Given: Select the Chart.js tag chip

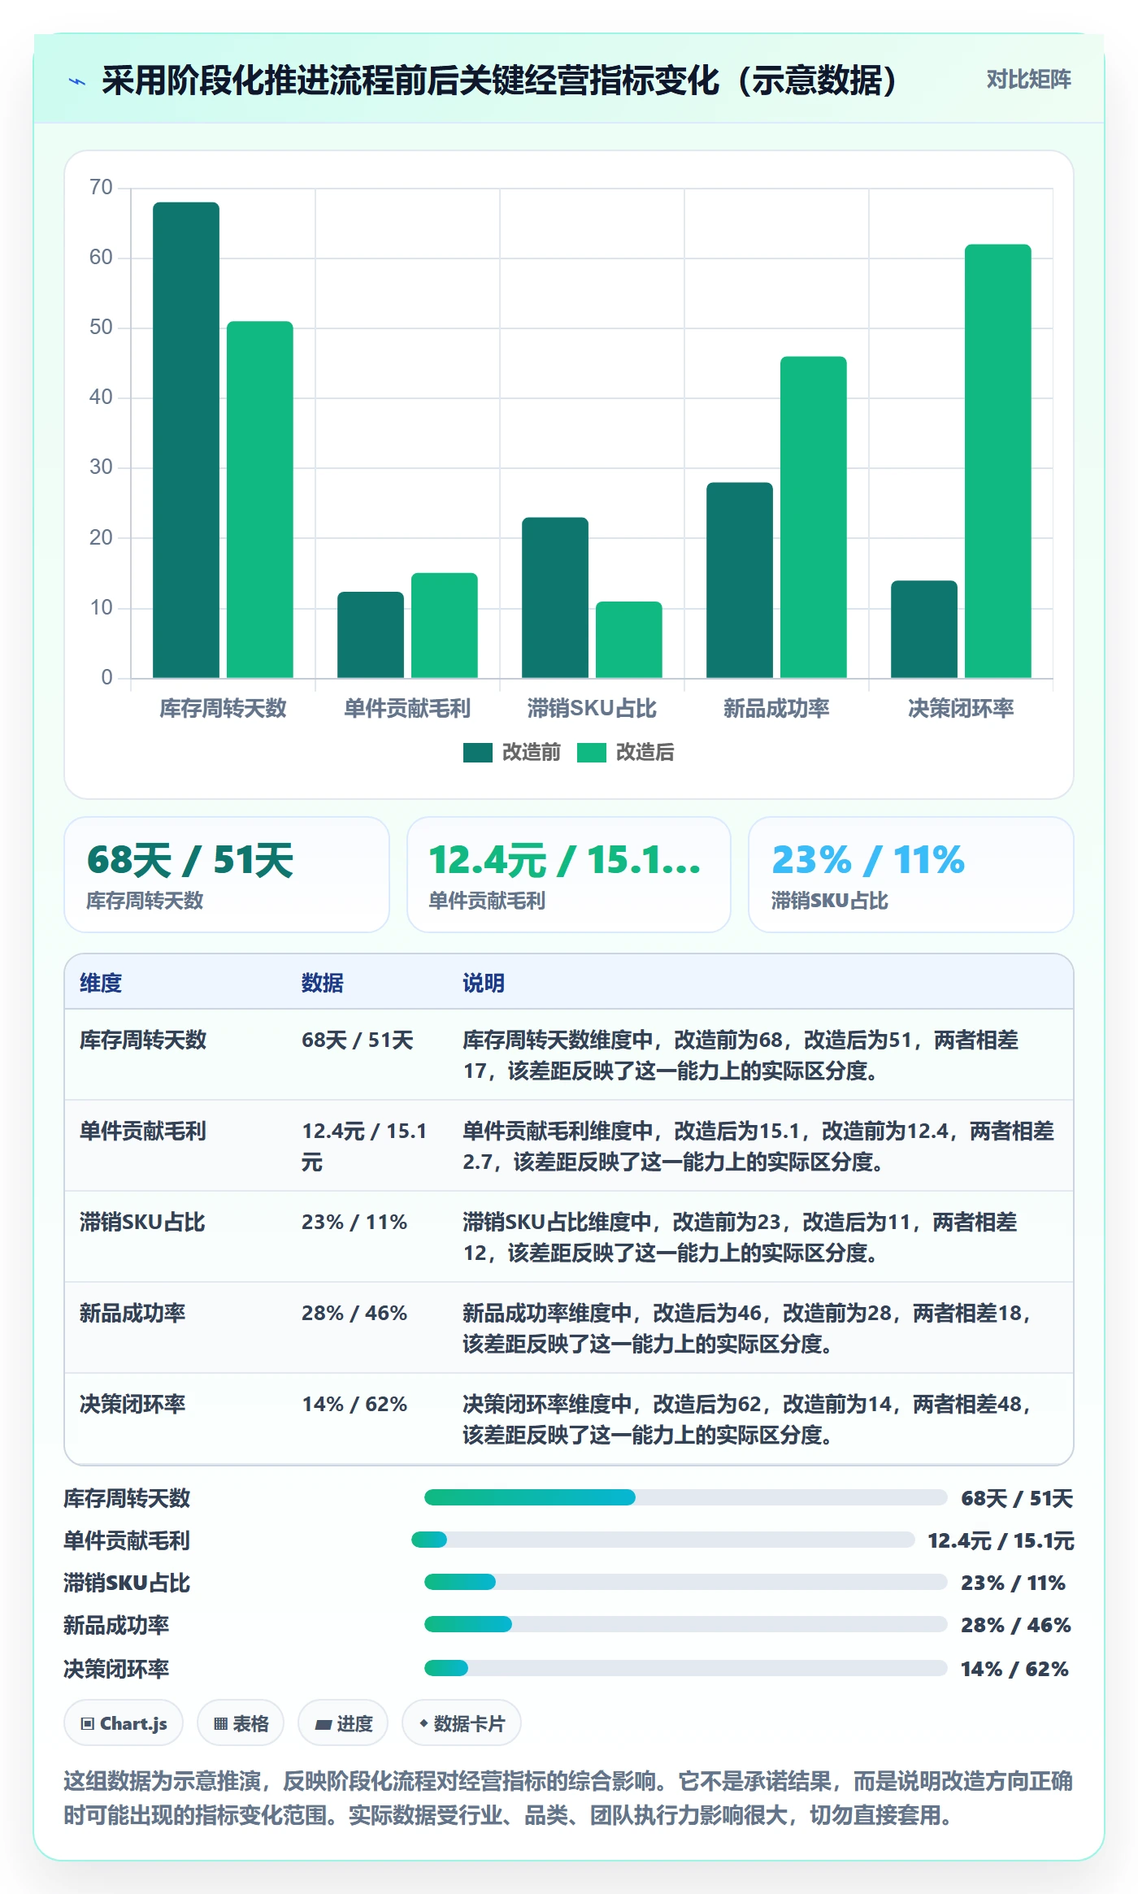Looking at the screenshot, I should (124, 1722).
